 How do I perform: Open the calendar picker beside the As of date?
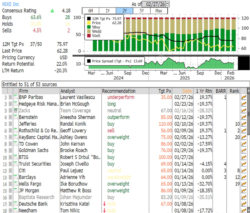tap(167, 4)
